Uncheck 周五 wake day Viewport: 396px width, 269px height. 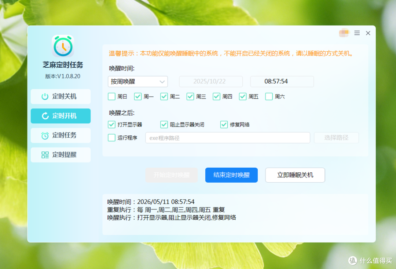click(243, 97)
